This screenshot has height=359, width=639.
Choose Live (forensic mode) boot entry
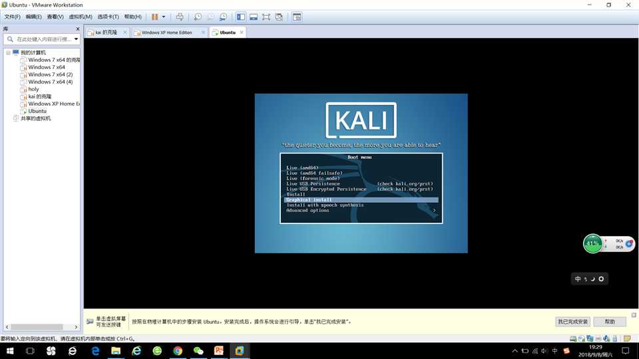(313, 178)
